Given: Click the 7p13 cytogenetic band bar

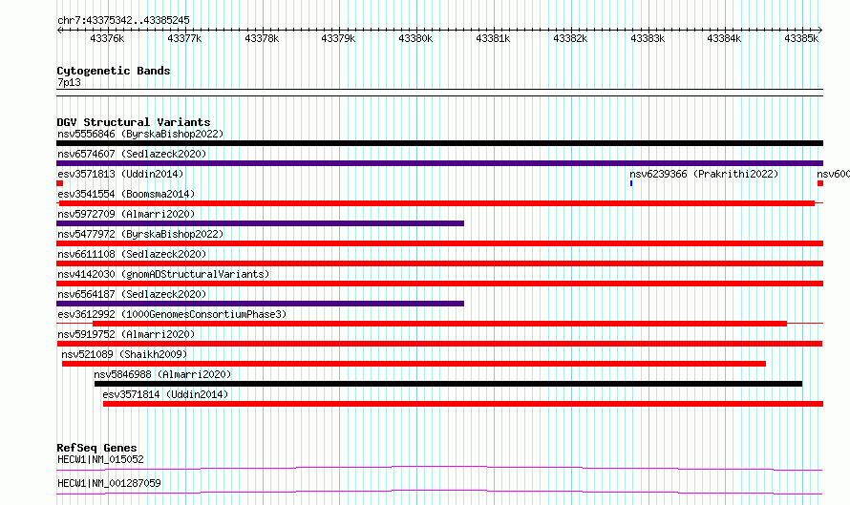Looking at the screenshot, I should 439,93.
